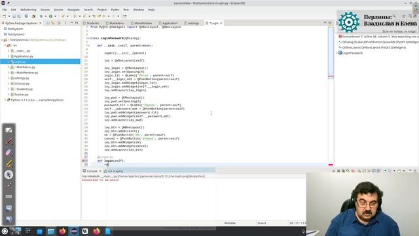Minimize the PyDev Package Explorer panel
This screenshot has width=419, height=236.
click(71, 23)
